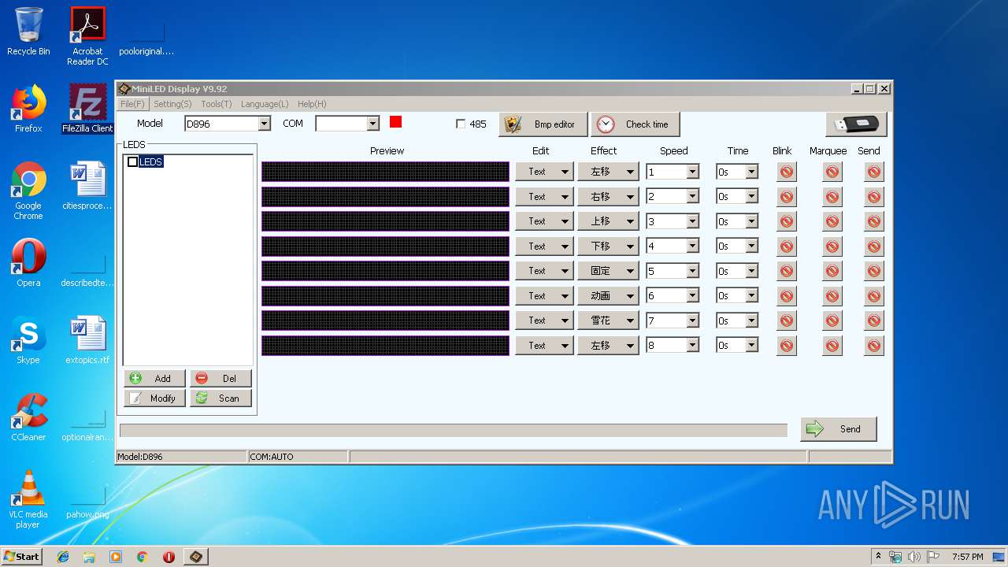Select the fifth LED preview strip
This screenshot has width=1008, height=567.
pyautogui.click(x=385, y=271)
